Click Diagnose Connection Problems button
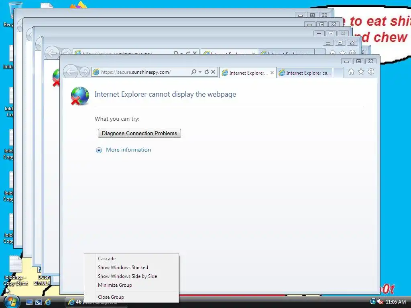The height and width of the screenshot is (308, 411). point(139,133)
